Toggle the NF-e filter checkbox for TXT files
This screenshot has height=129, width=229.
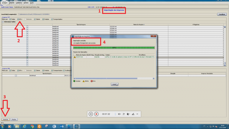[x=18, y=19]
